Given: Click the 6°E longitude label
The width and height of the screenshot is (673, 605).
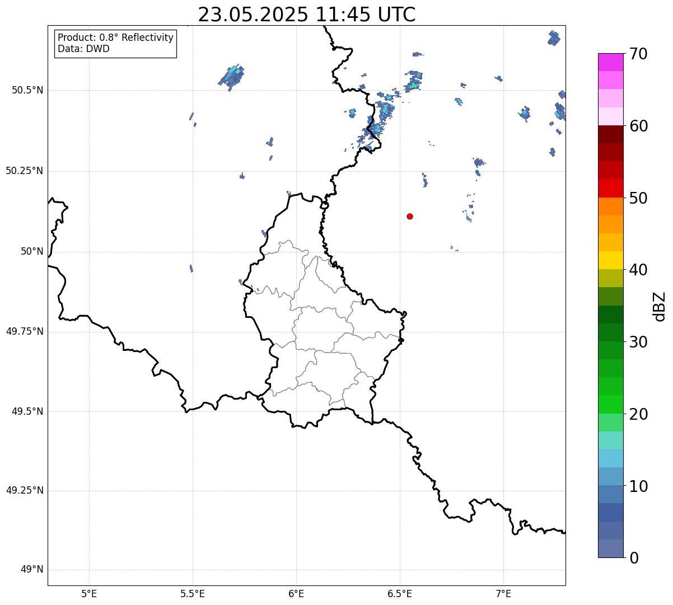Looking at the screenshot, I should point(296,593).
